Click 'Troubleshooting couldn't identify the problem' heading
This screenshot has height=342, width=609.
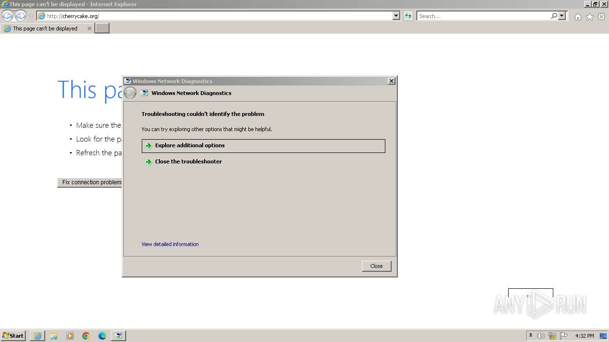pos(203,114)
